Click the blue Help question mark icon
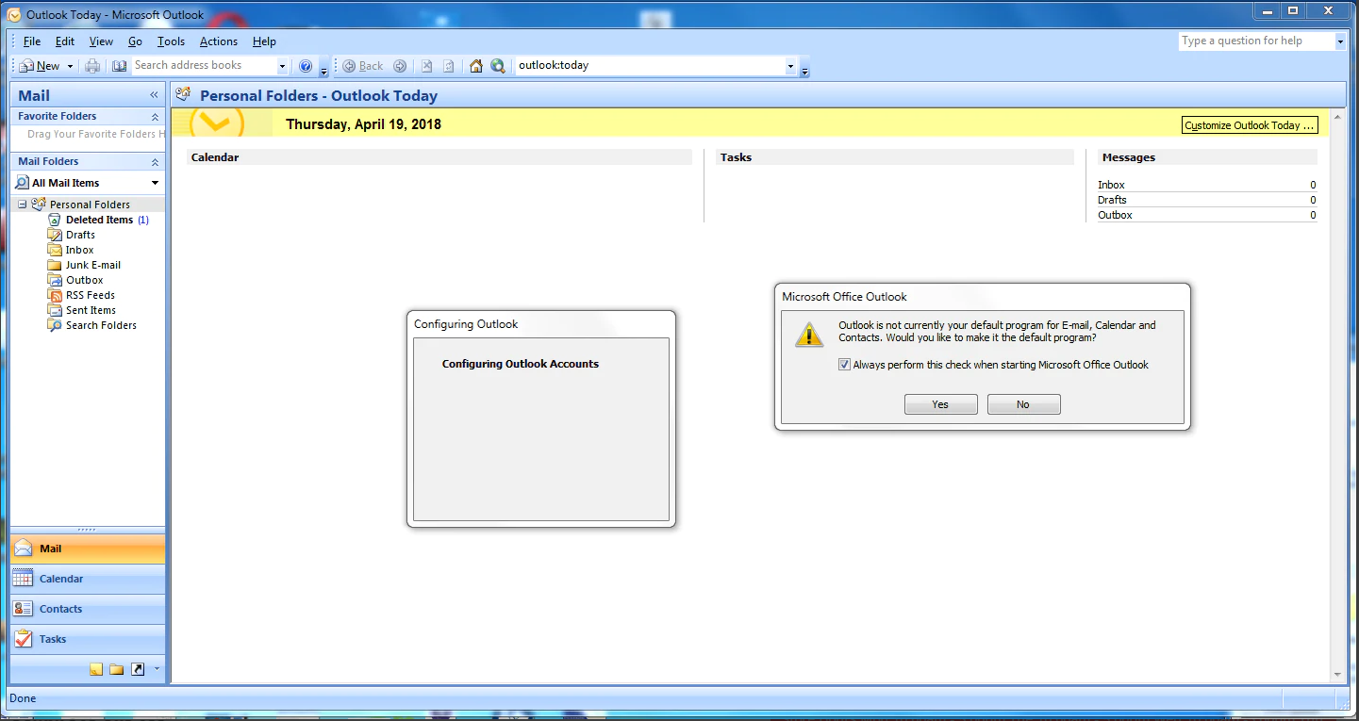The width and height of the screenshot is (1359, 721). pyautogui.click(x=306, y=66)
